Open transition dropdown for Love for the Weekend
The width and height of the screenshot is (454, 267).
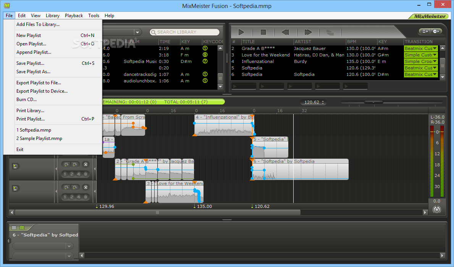tap(435, 55)
